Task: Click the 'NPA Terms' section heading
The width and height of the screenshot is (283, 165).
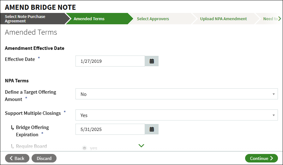Action: tap(17, 80)
